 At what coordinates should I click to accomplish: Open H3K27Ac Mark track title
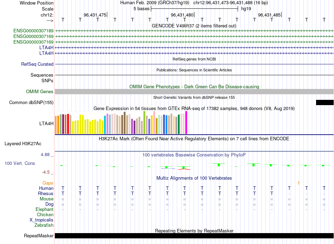click(194, 139)
